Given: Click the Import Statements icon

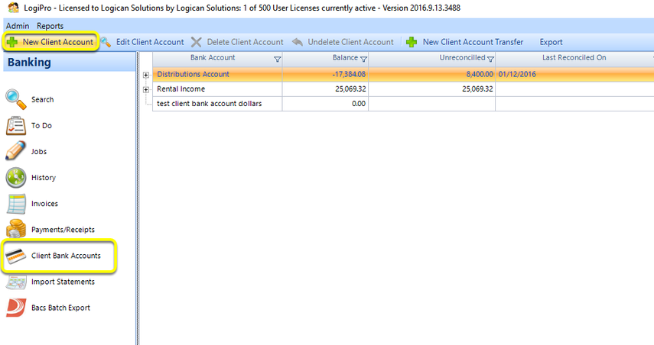Looking at the screenshot, I should pyautogui.click(x=16, y=282).
